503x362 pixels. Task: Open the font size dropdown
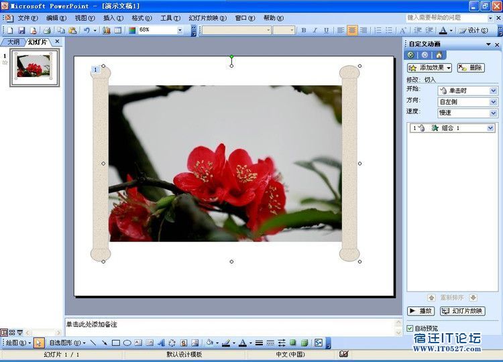point(292,30)
